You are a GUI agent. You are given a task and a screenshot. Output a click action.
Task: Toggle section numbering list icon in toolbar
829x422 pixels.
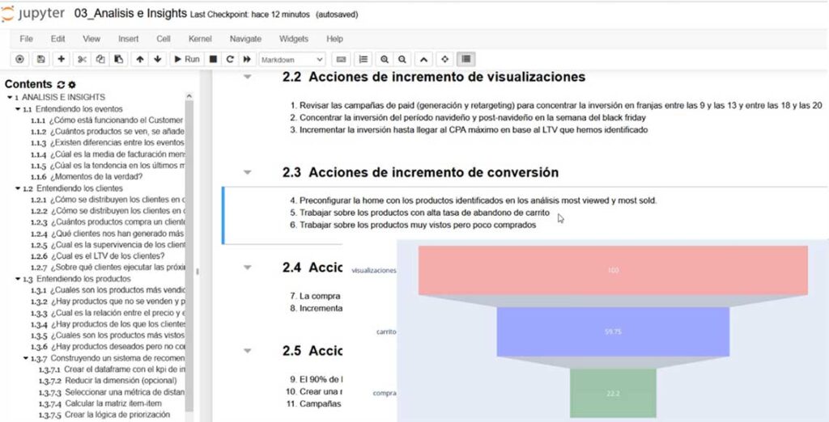363,59
